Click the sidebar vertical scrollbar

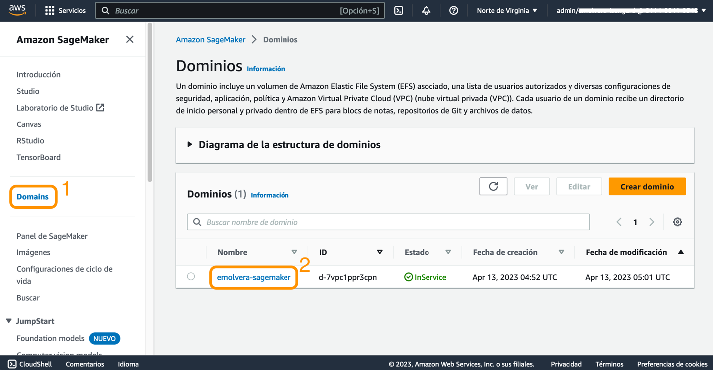tap(150, 102)
